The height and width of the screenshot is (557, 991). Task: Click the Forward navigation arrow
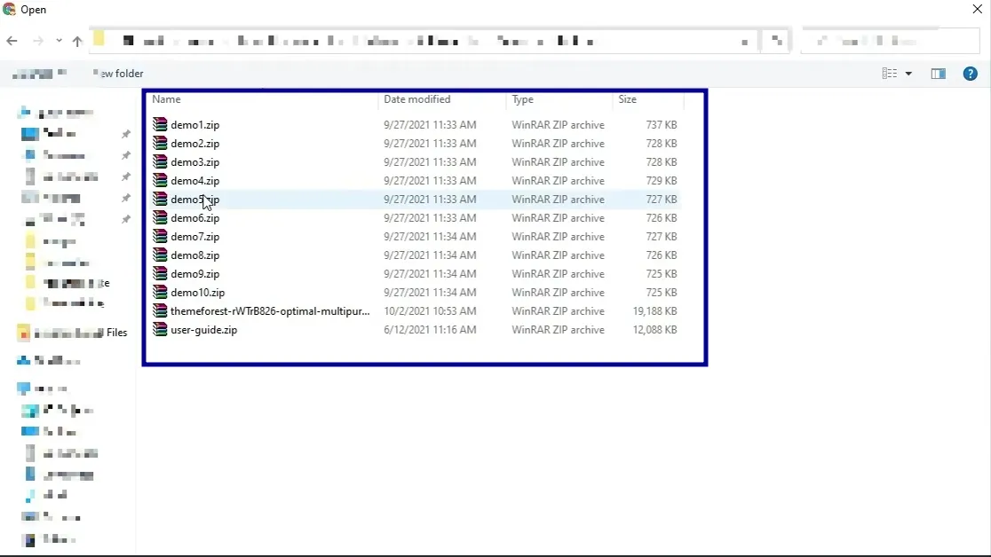click(x=38, y=41)
